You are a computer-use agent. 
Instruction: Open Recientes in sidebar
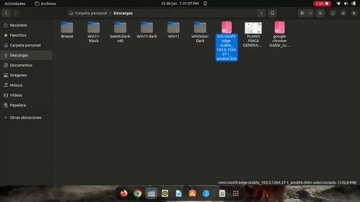pos(26,25)
